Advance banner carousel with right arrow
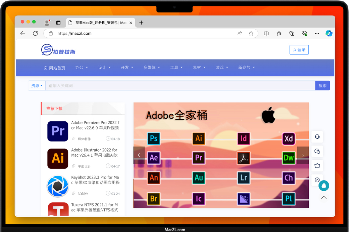Image resolution: width=349 pixels, height=232 pixels. tap(303, 155)
